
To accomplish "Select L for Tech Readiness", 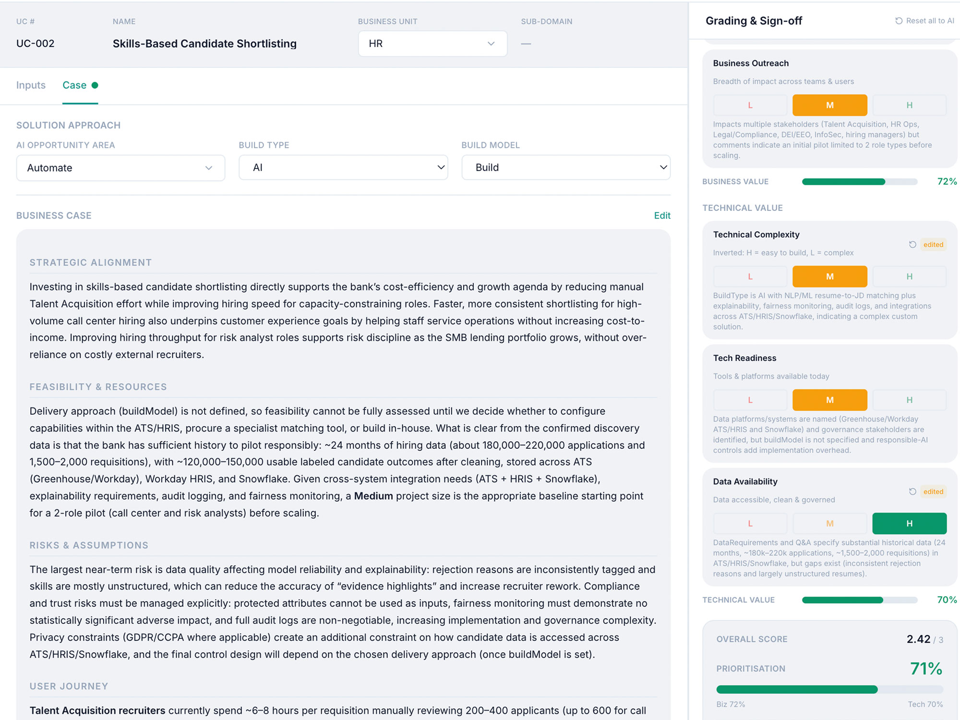I will pos(750,399).
